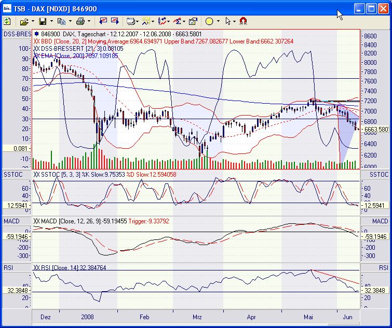
Task: Expand the window layout dropdown arrow
Action: click(137, 22)
